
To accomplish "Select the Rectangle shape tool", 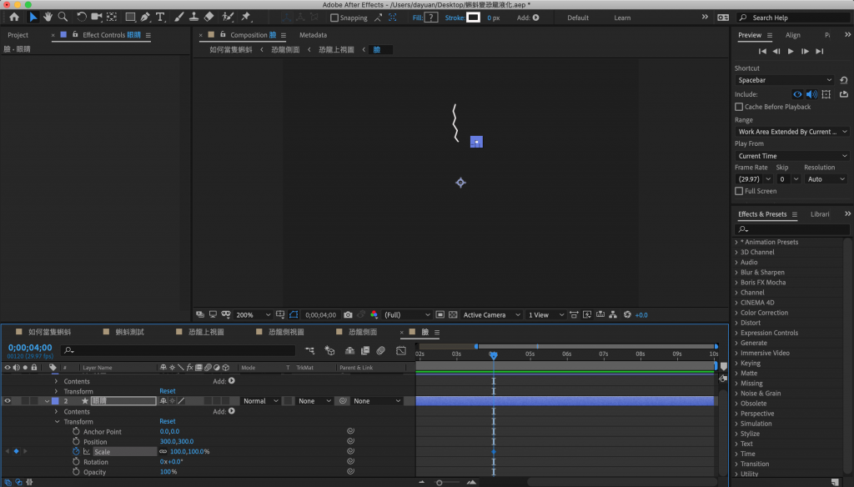I will [130, 17].
